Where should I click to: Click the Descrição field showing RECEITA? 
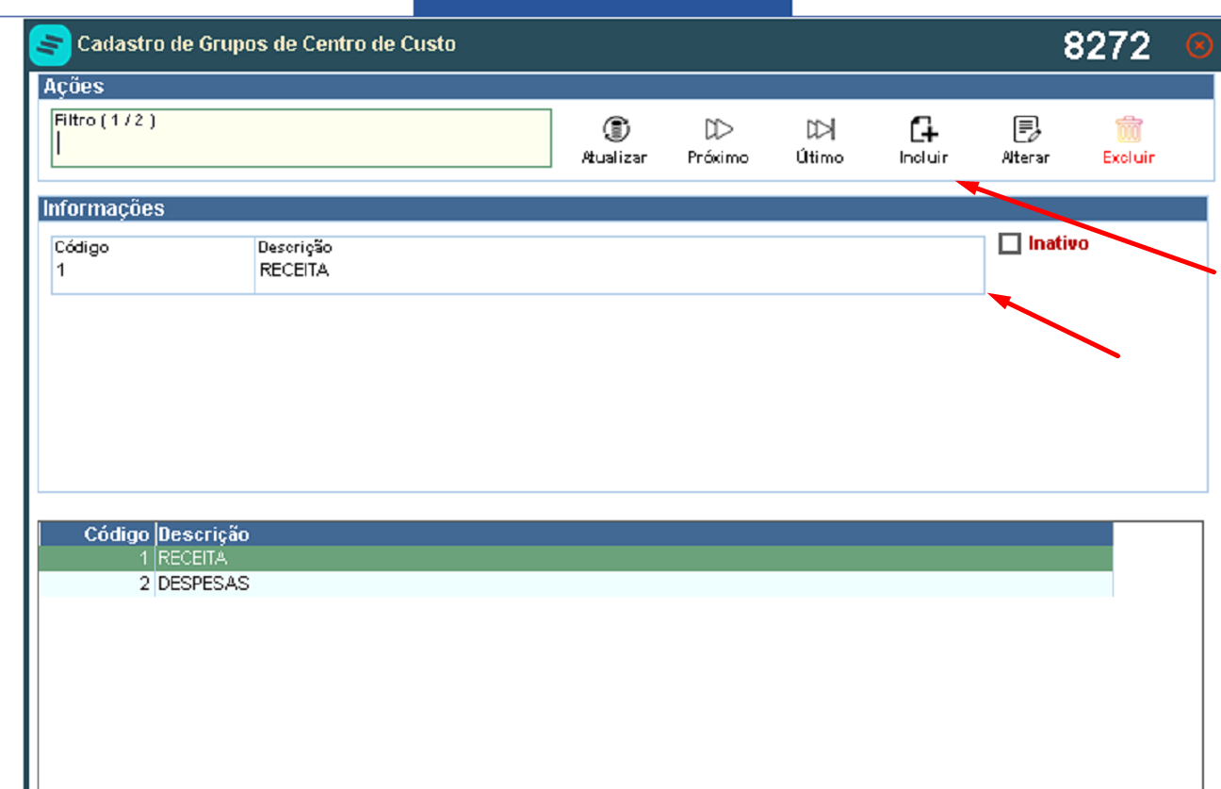(x=619, y=266)
